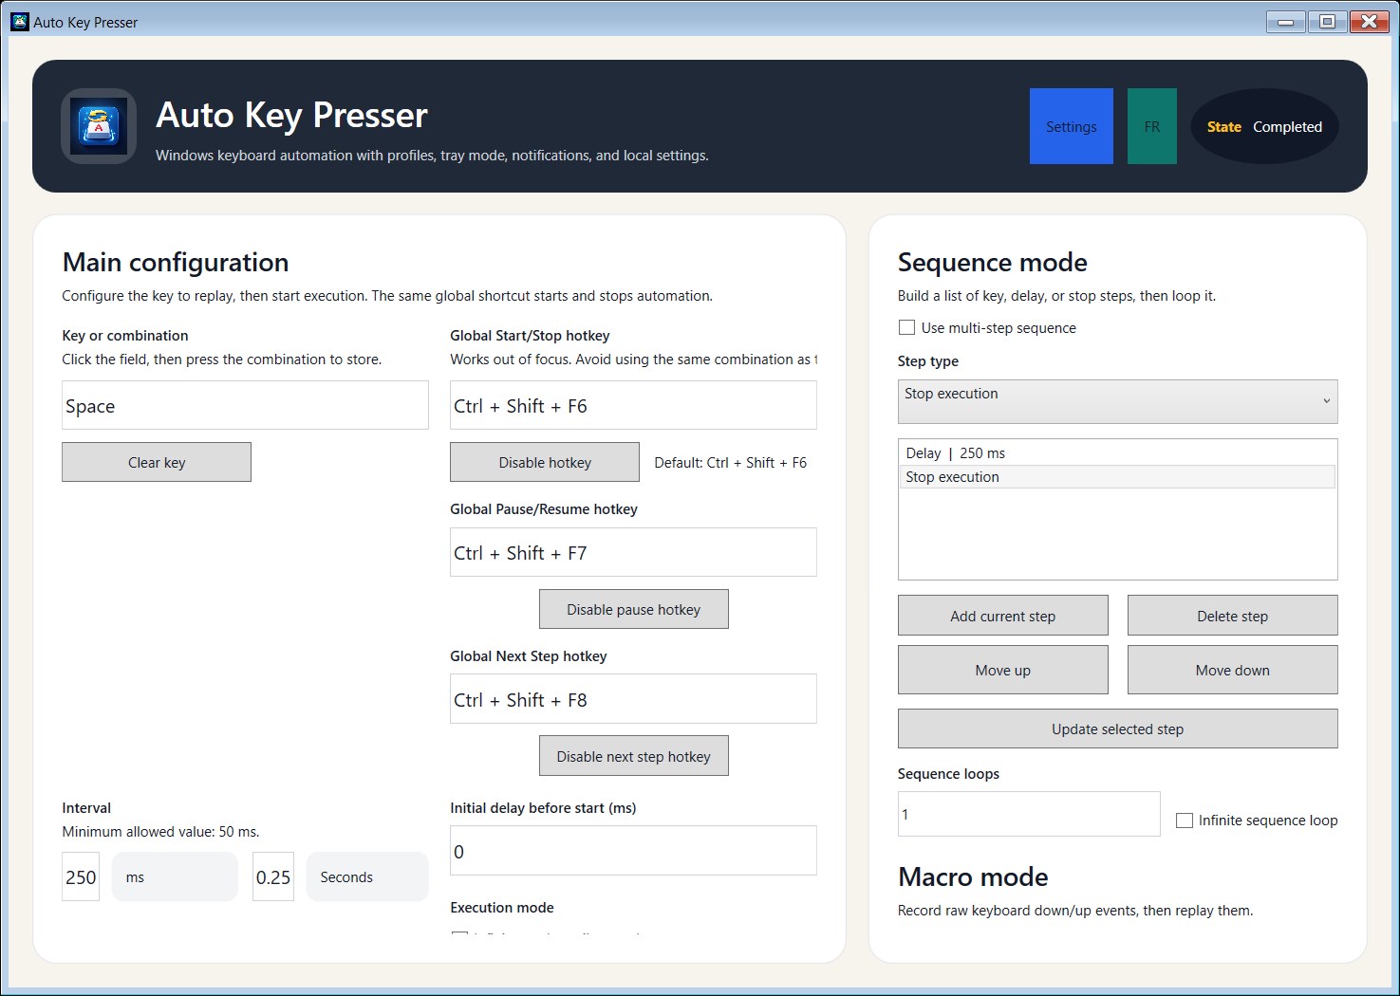
Task: Click the Clear key button
Action: coord(157,462)
